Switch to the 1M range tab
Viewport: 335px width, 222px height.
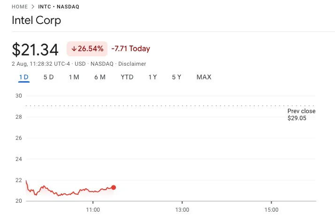coord(74,77)
